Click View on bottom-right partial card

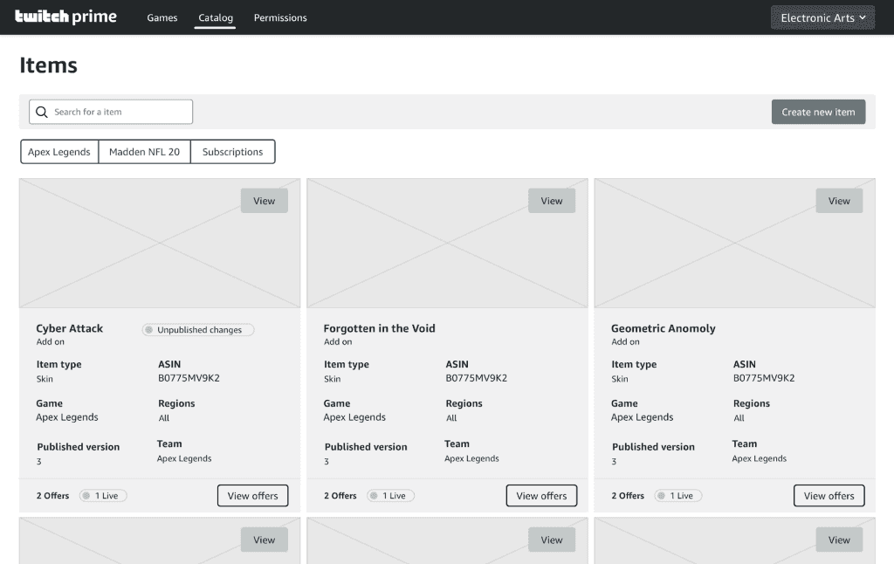839,540
